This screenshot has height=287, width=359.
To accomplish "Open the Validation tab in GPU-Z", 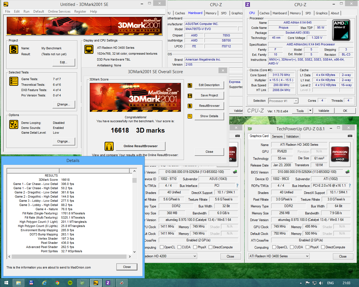I will [x=292, y=136].
